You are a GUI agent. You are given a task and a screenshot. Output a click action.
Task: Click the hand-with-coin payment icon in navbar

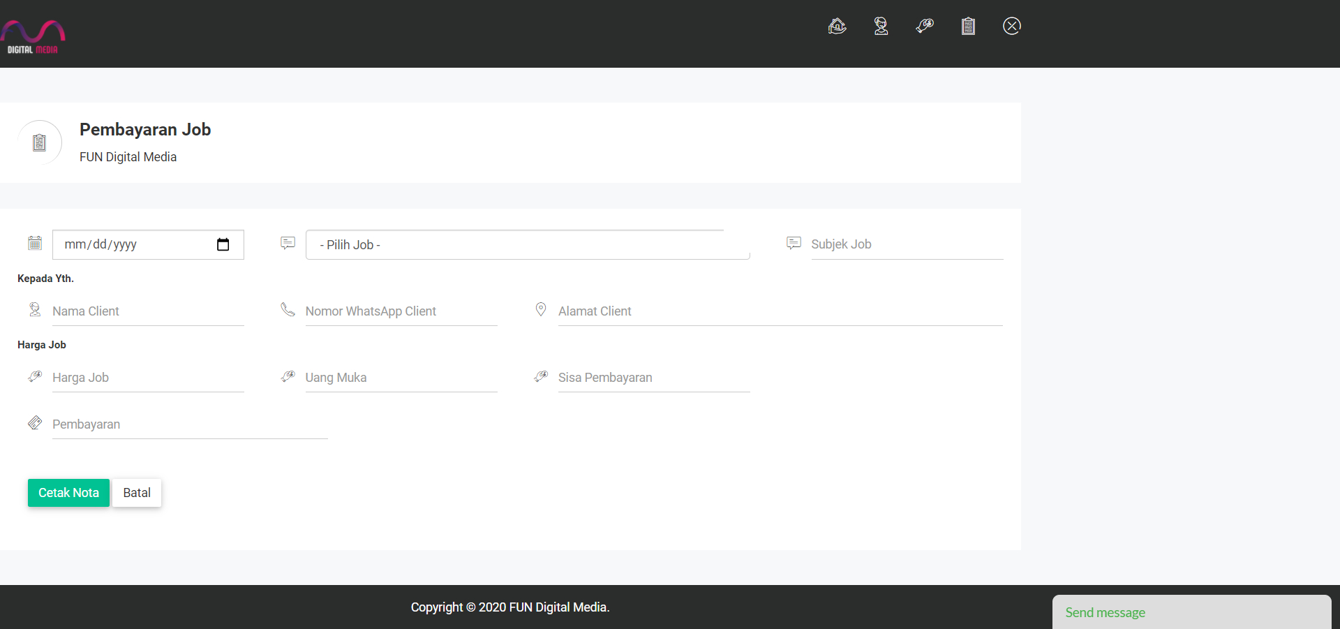click(x=925, y=27)
